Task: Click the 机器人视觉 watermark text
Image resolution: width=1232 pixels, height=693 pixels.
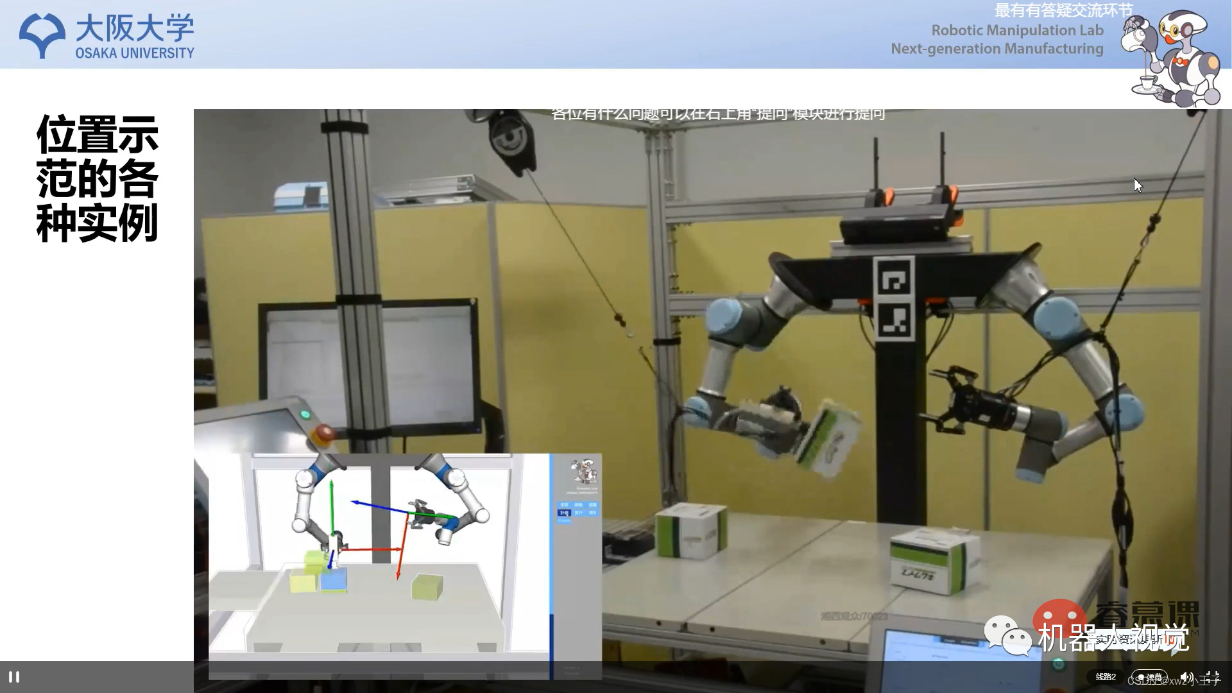Action: [x=1113, y=637]
